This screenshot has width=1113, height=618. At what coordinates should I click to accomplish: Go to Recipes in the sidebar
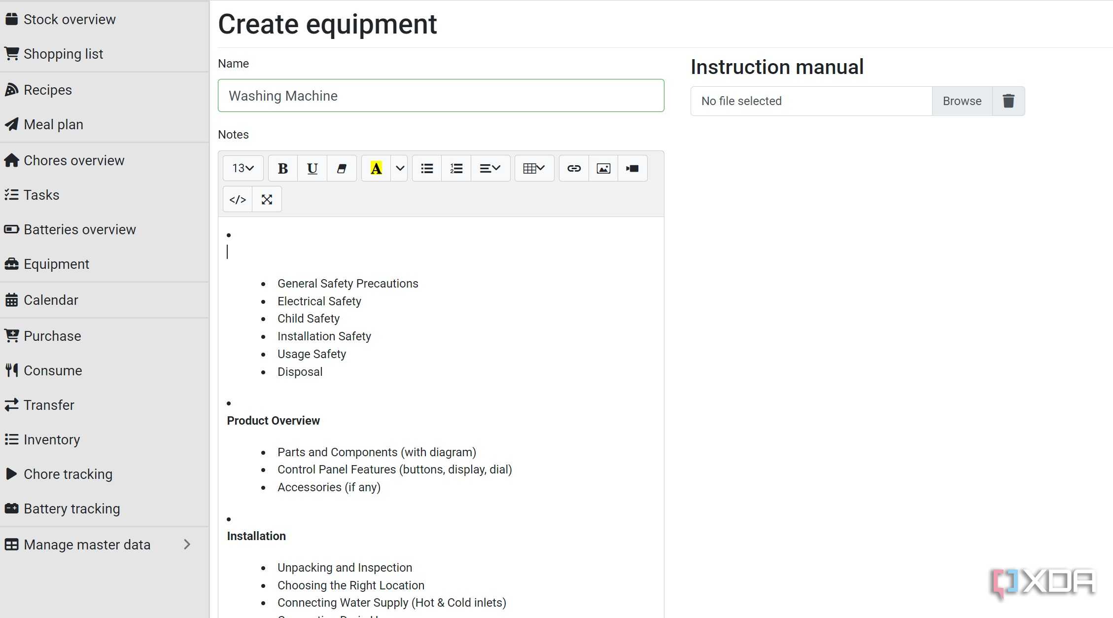[x=104, y=90]
